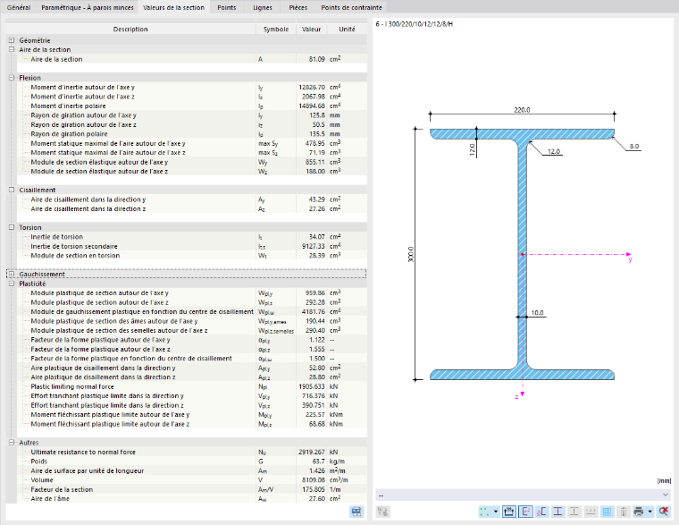Open the Points tab
Image resolution: width=679 pixels, height=525 pixels.
pos(227,7)
